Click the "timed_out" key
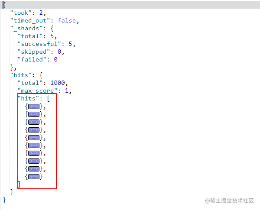The image size is (260, 210). pos(30,20)
